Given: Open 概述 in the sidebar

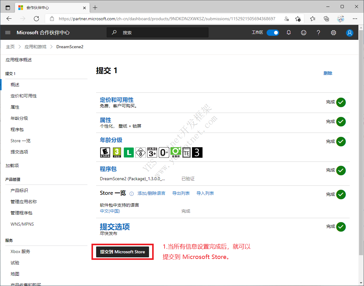Looking at the screenshot, I should point(15,85).
